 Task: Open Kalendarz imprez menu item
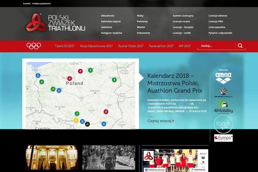click(x=111, y=21)
